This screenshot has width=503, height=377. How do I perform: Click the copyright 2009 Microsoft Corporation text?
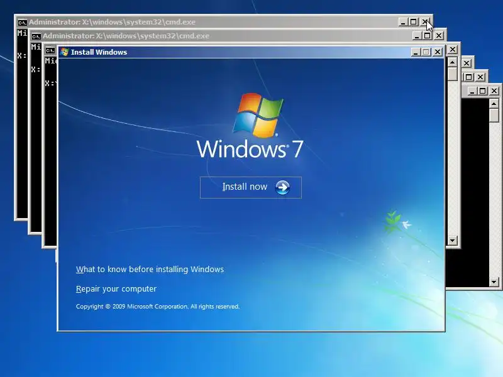[x=158, y=307]
